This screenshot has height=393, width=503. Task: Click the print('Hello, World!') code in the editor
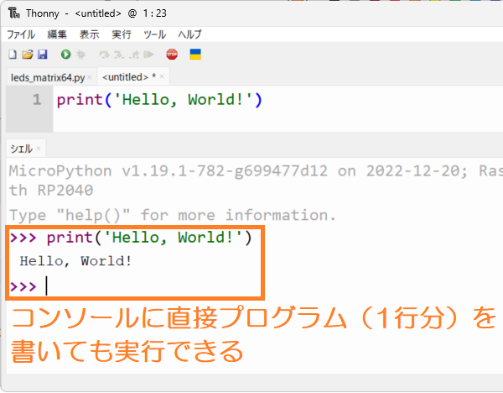click(160, 100)
